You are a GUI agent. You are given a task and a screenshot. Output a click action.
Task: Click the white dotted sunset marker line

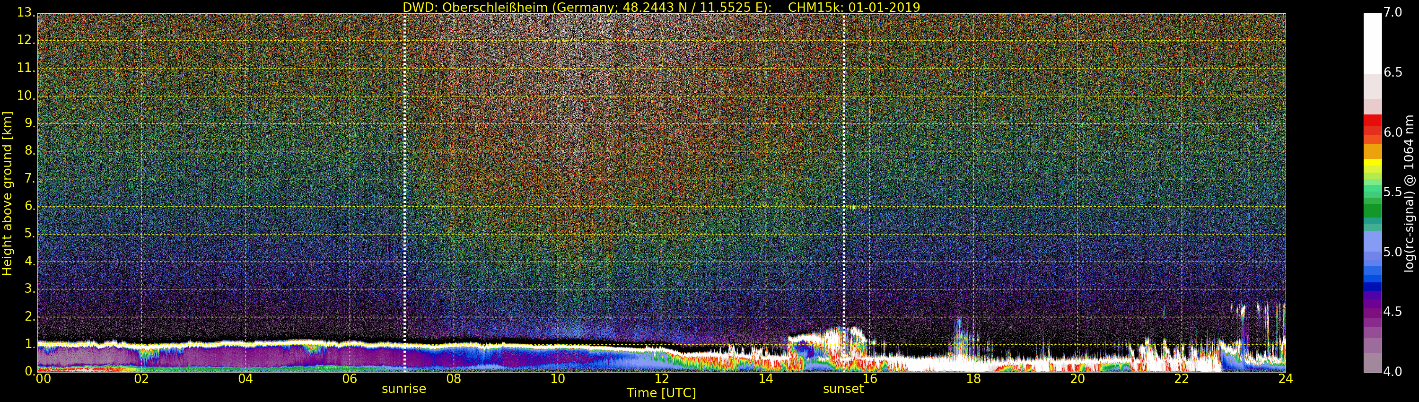pos(843,193)
